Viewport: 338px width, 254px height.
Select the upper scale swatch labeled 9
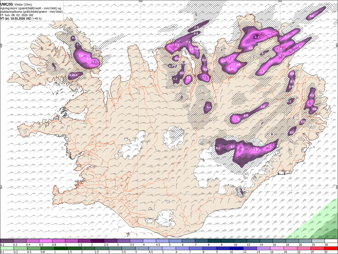click(227, 241)
